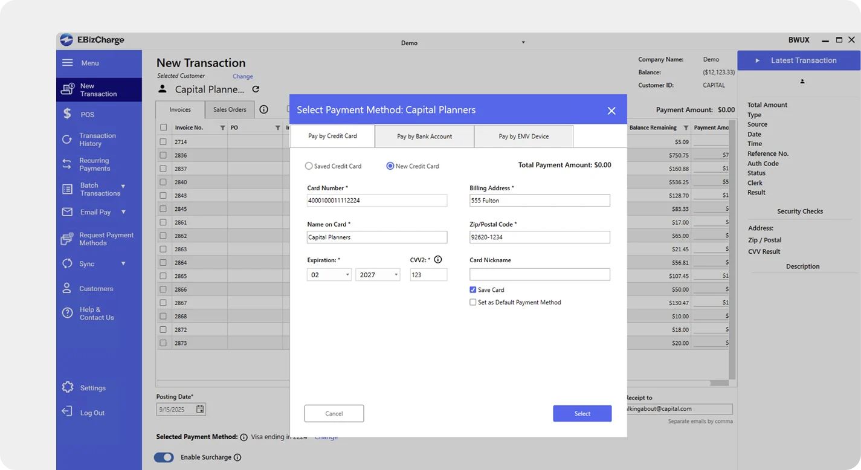Check Set as Default Payment Method
The height and width of the screenshot is (470, 861).
(x=473, y=302)
